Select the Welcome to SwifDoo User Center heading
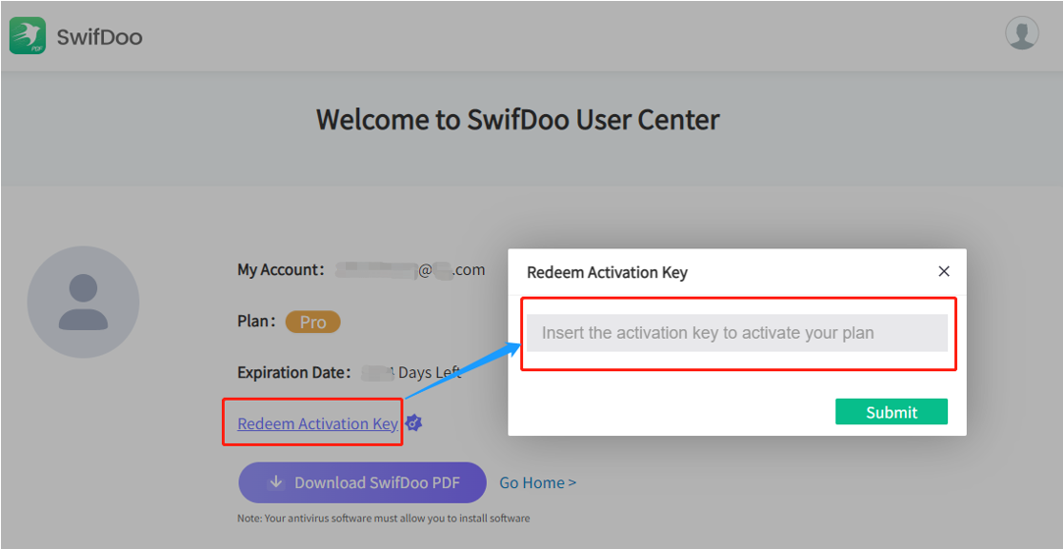Viewport: 1063px width, 549px height. (518, 120)
